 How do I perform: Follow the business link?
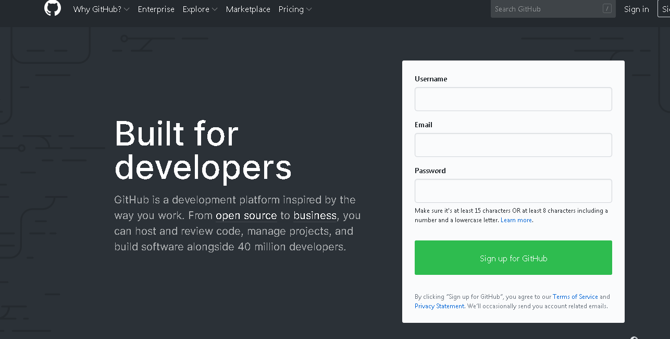pos(315,215)
